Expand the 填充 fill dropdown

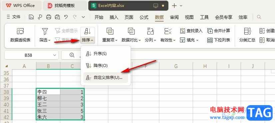pyautogui.click(x=197, y=40)
